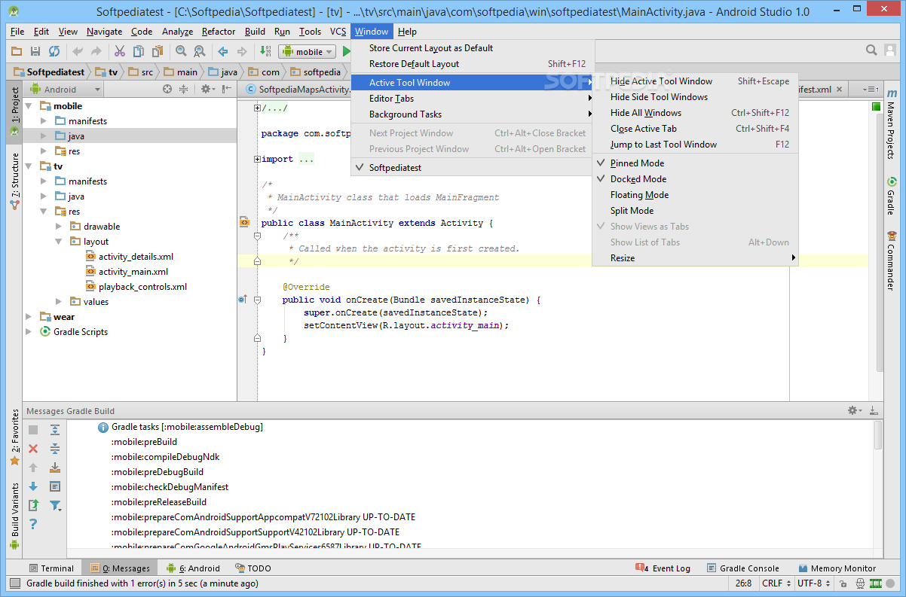Click the Make Project build icon
Viewport: 906px width, 597px height.
(265, 51)
